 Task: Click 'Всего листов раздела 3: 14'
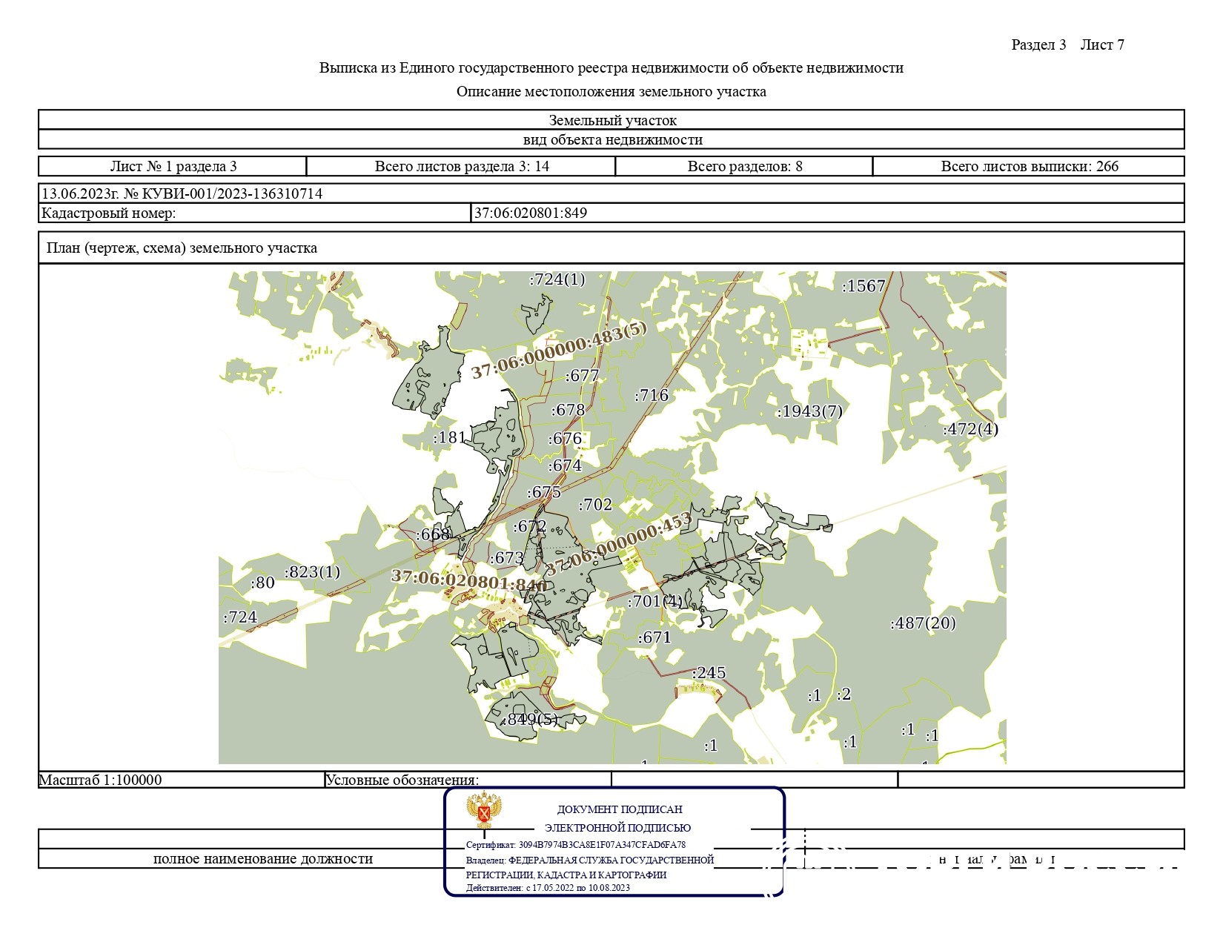click(461, 166)
